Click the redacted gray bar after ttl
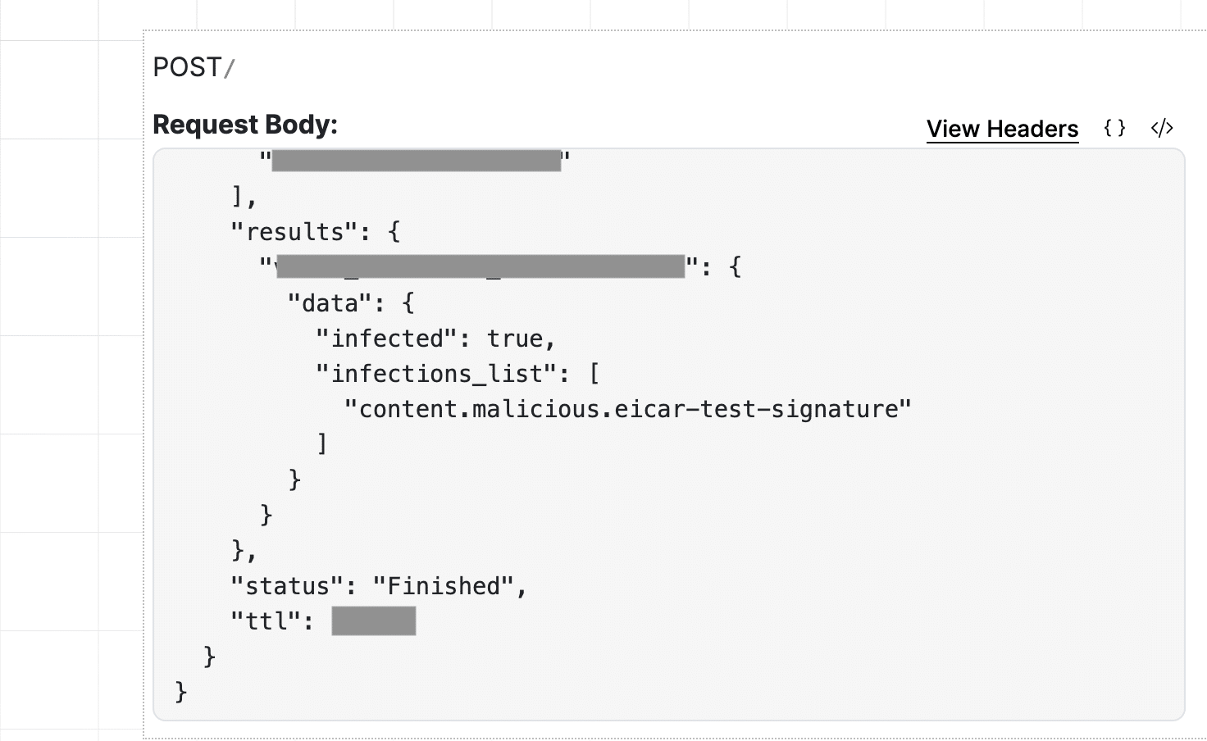Image resolution: width=1207 pixels, height=741 pixels. click(x=373, y=621)
